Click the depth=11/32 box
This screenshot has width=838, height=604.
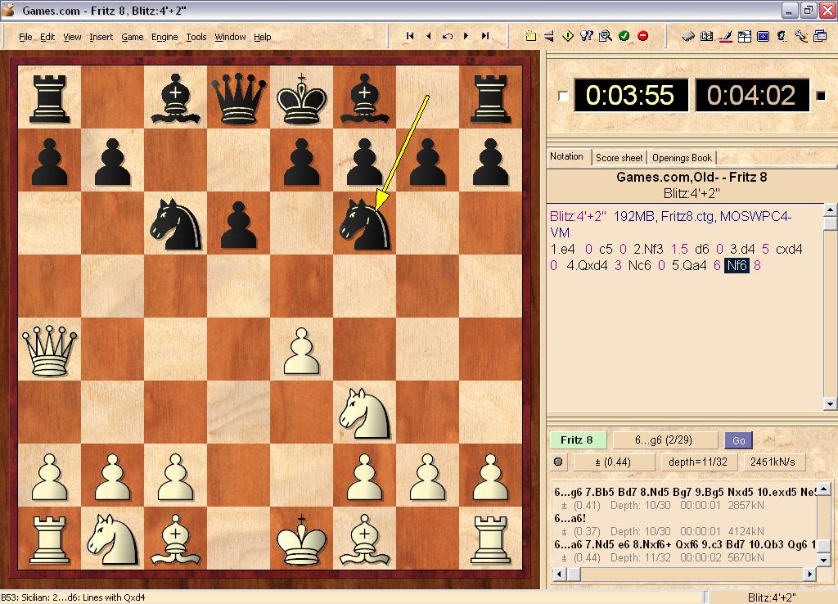point(698,462)
